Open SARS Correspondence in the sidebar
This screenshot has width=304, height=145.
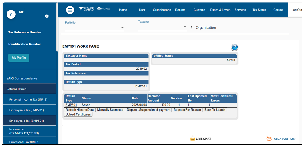[30, 78]
